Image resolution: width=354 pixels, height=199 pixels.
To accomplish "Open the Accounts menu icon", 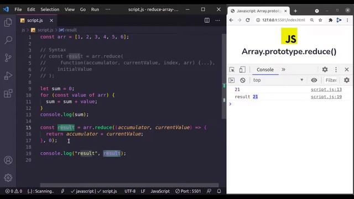I will 8,160.
